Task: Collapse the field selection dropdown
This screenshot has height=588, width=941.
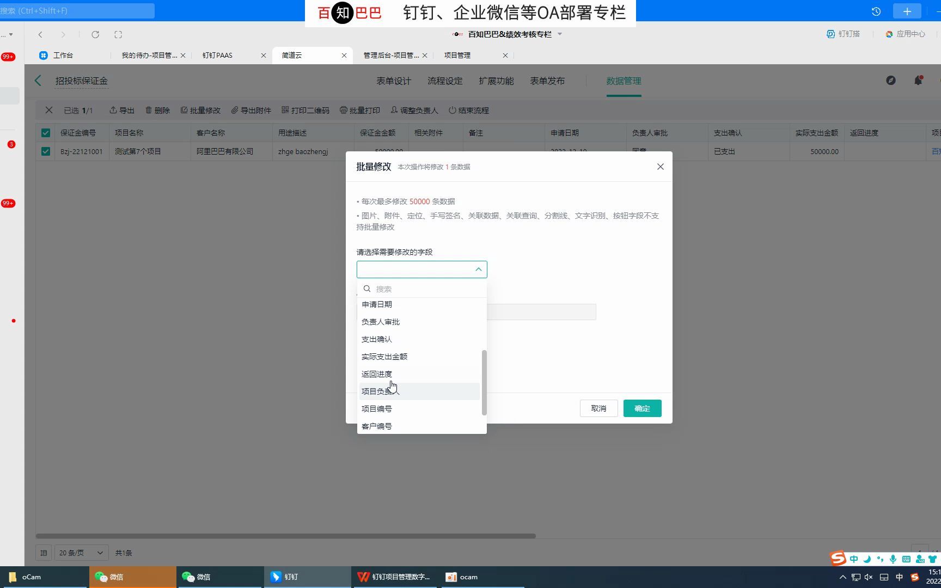Action: pyautogui.click(x=479, y=269)
